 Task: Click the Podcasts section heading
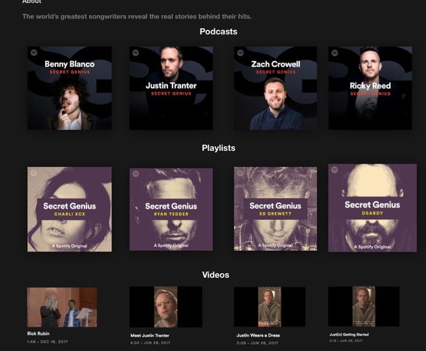coord(218,32)
